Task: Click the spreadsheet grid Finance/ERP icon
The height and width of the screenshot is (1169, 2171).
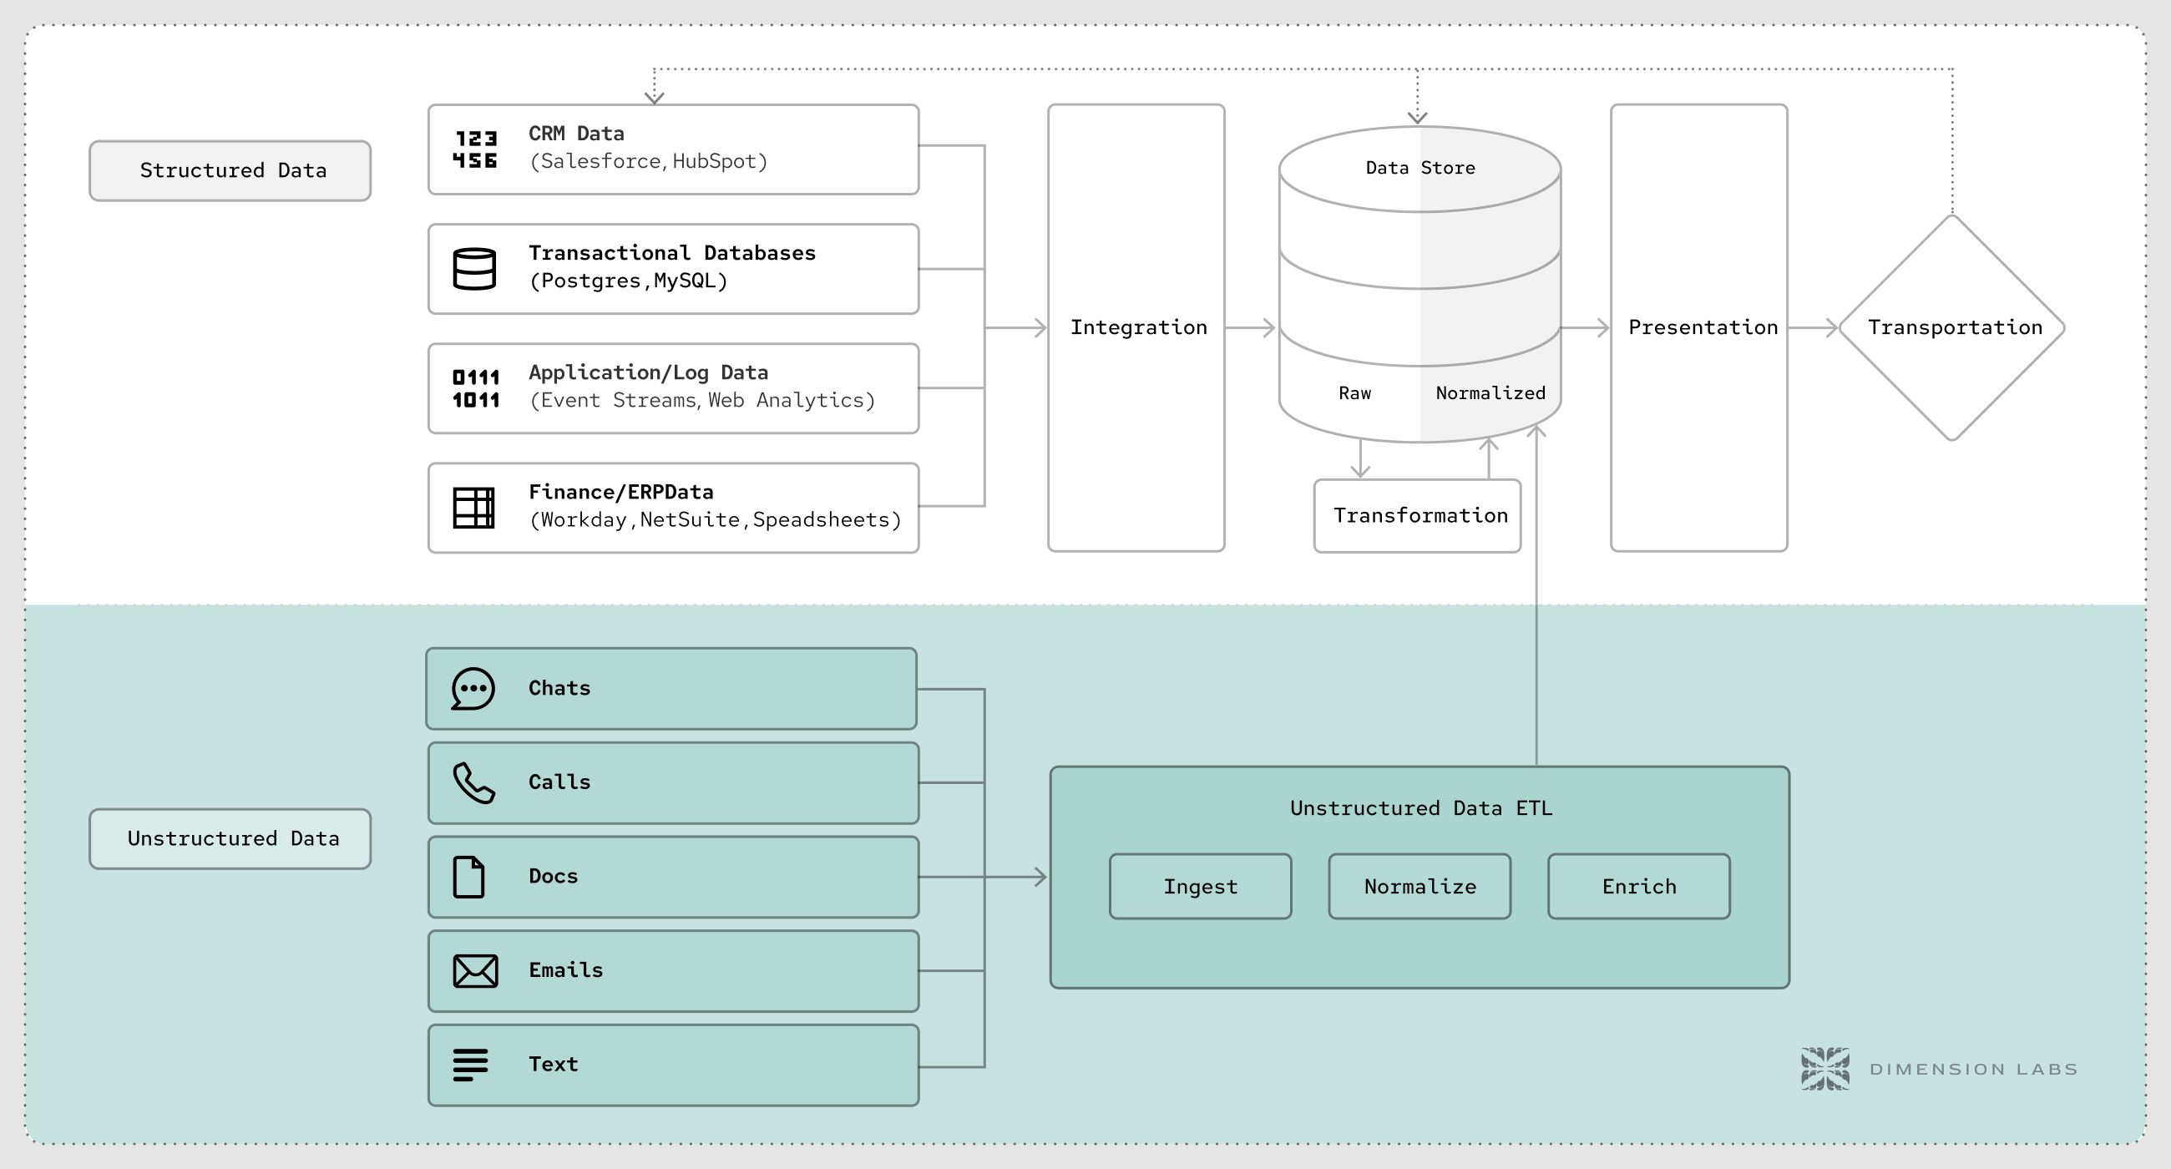Action: [x=473, y=509]
